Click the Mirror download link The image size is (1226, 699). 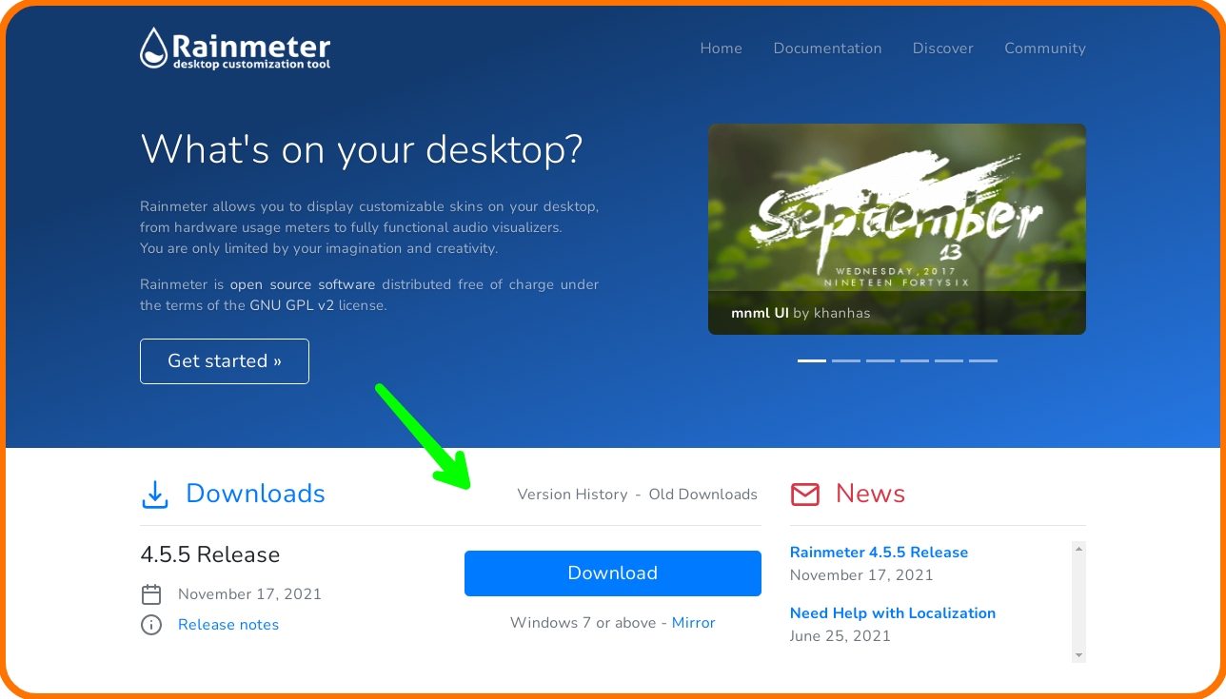pyautogui.click(x=693, y=623)
